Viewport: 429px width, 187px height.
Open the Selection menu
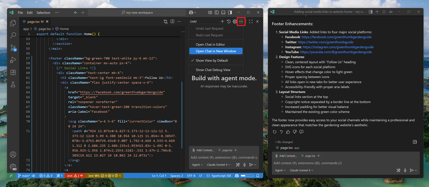tap(43, 12)
